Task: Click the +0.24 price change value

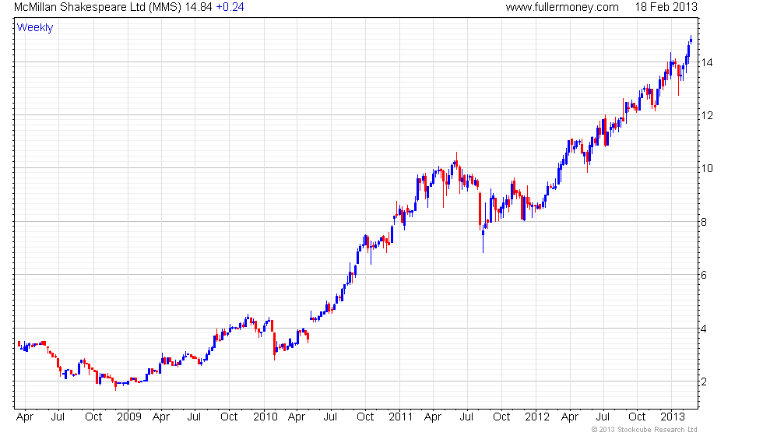Action: click(230, 7)
